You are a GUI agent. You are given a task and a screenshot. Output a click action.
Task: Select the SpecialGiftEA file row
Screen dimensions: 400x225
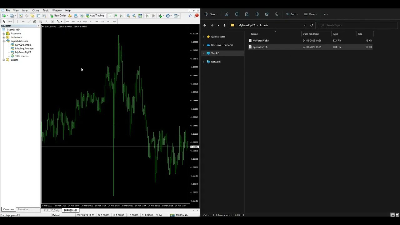click(x=310, y=47)
